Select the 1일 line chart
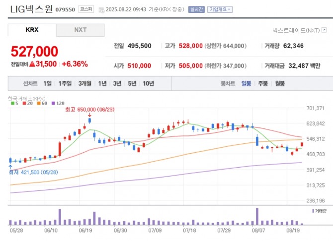The image size is (333, 241). coord(48,83)
